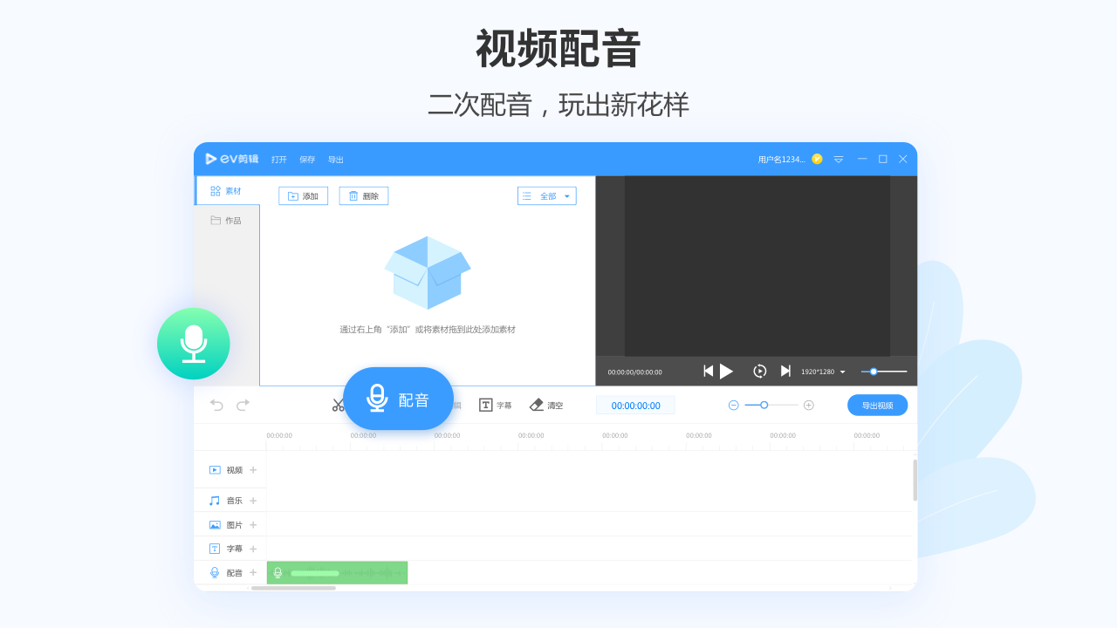
Task: Expand the user account dropdown arrow
Action: point(838,159)
